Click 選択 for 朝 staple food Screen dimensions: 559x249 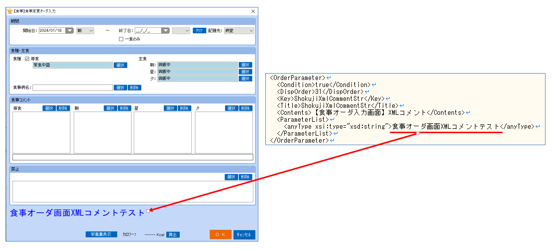pyautogui.click(x=245, y=65)
